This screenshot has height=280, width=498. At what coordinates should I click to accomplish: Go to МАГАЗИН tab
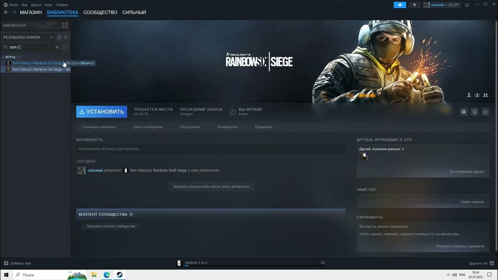31,12
